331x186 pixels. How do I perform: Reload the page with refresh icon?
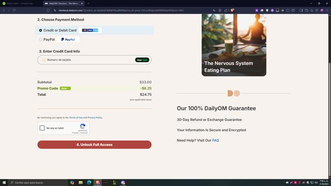[14, 10]
